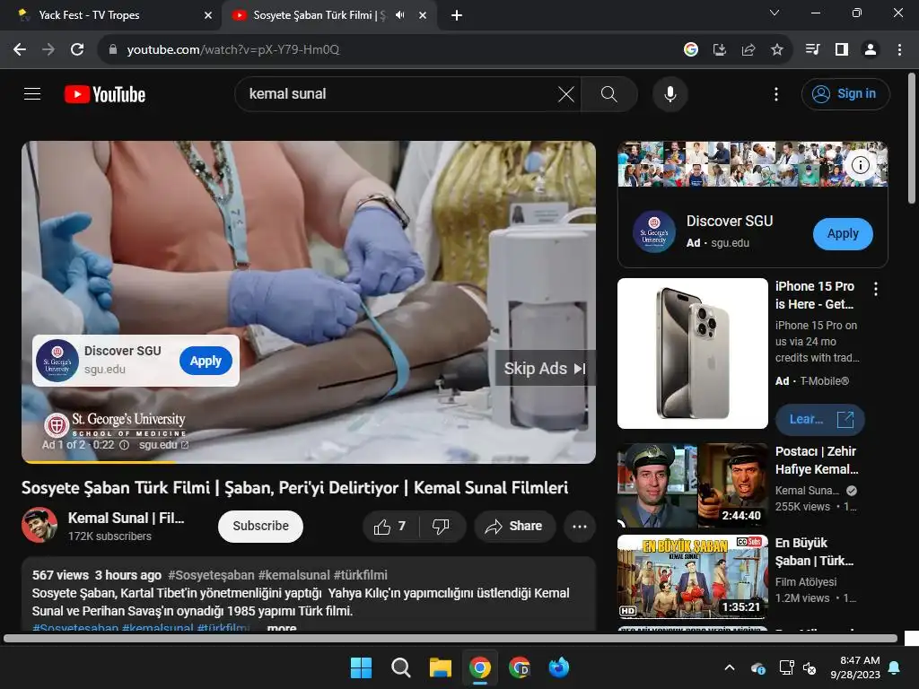The width and height of the screenshot is (919, 689).
Task: Open the sgu.edu link on the video
Action: [x=163, y=445]
